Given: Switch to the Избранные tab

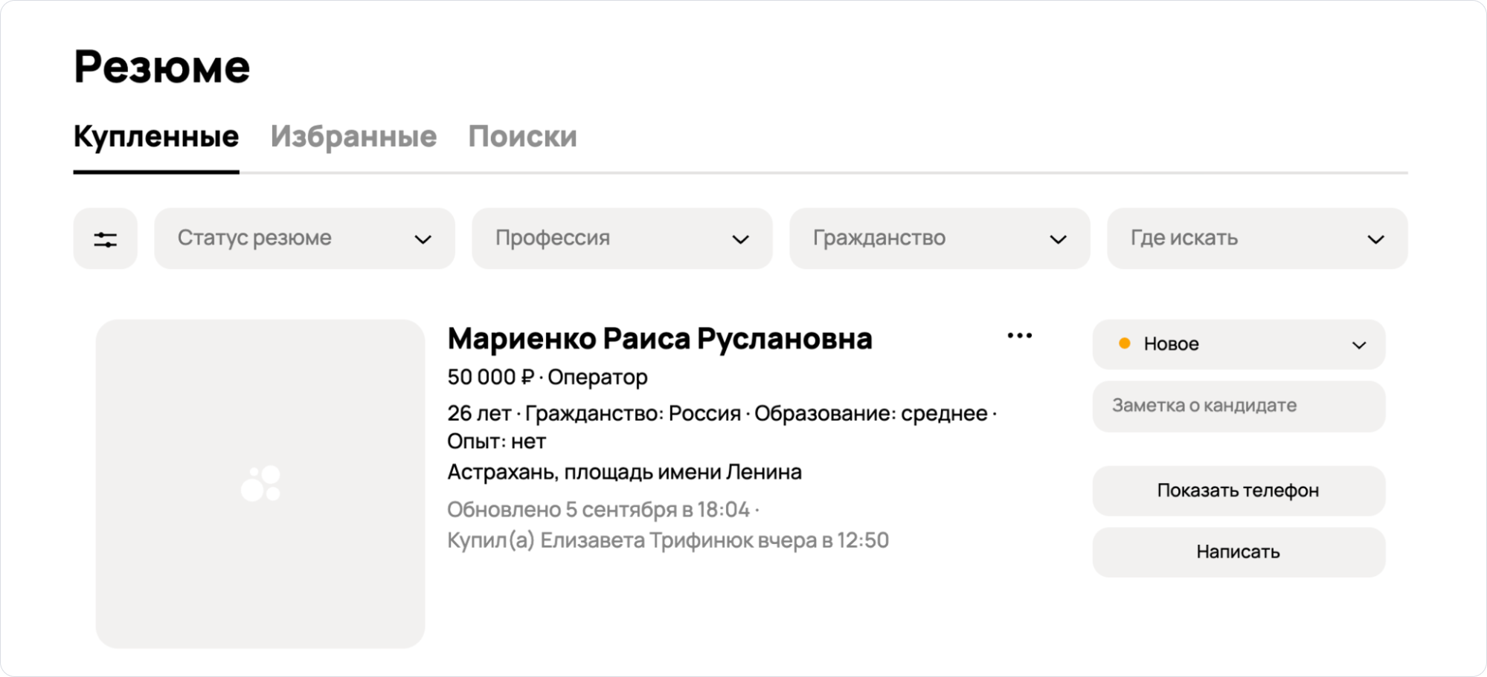Looking at the screenshot, I should click(x=353, y=137).
